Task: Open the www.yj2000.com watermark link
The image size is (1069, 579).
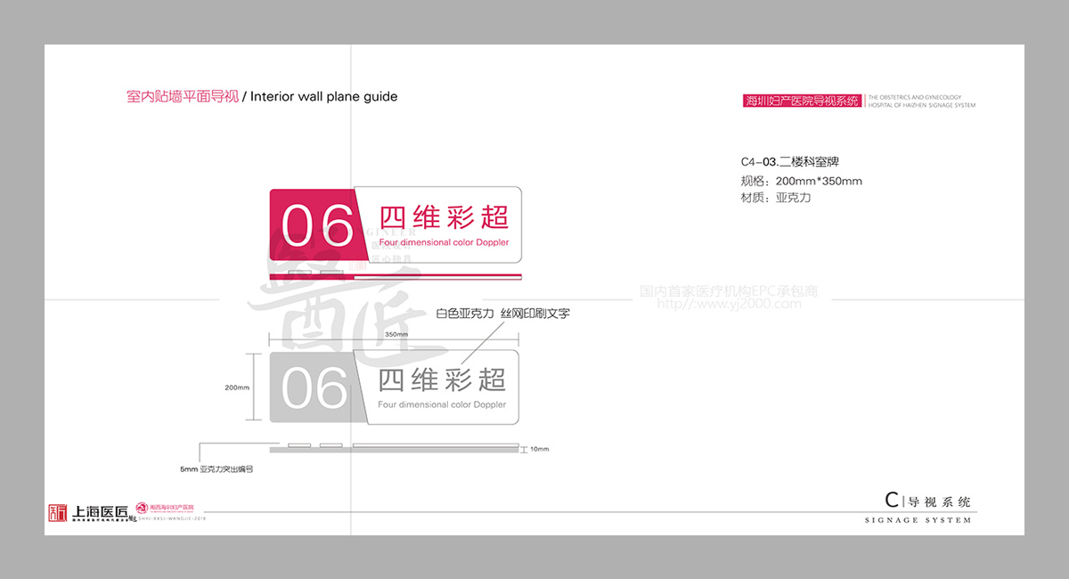Action: point(729,304)
